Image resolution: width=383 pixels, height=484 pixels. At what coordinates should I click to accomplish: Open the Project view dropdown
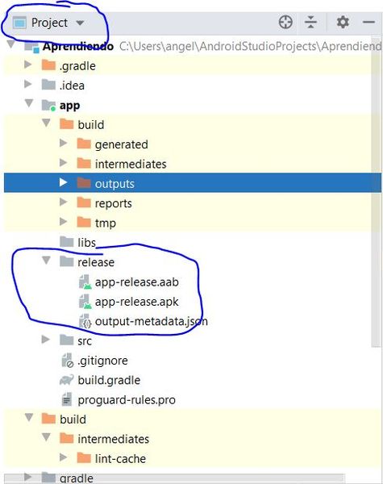click(49, 23)
